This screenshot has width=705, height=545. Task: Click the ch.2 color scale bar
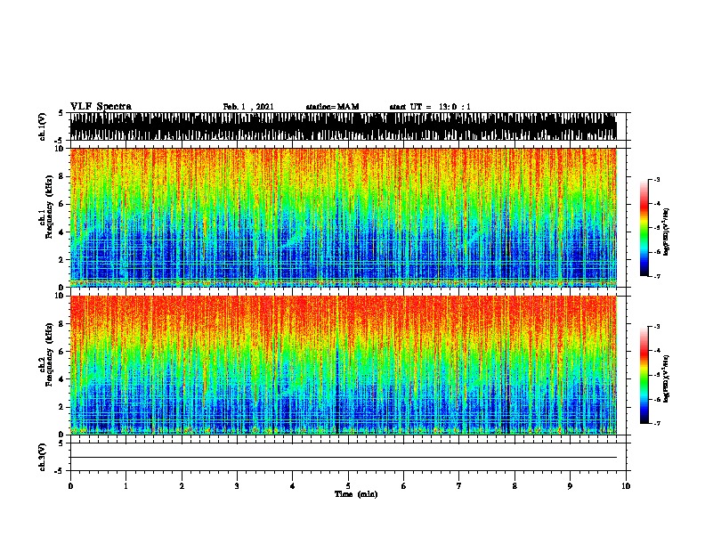coord(644,375)
